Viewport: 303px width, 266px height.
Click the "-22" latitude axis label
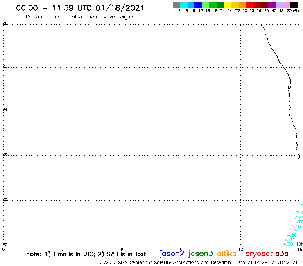point(4,66)
